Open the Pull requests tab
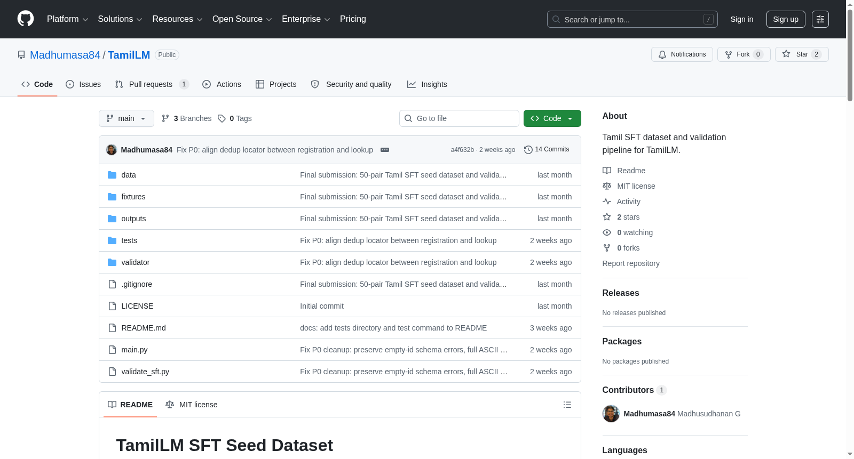This screenshot has height=459, width=854. click(x=152, y=84)
